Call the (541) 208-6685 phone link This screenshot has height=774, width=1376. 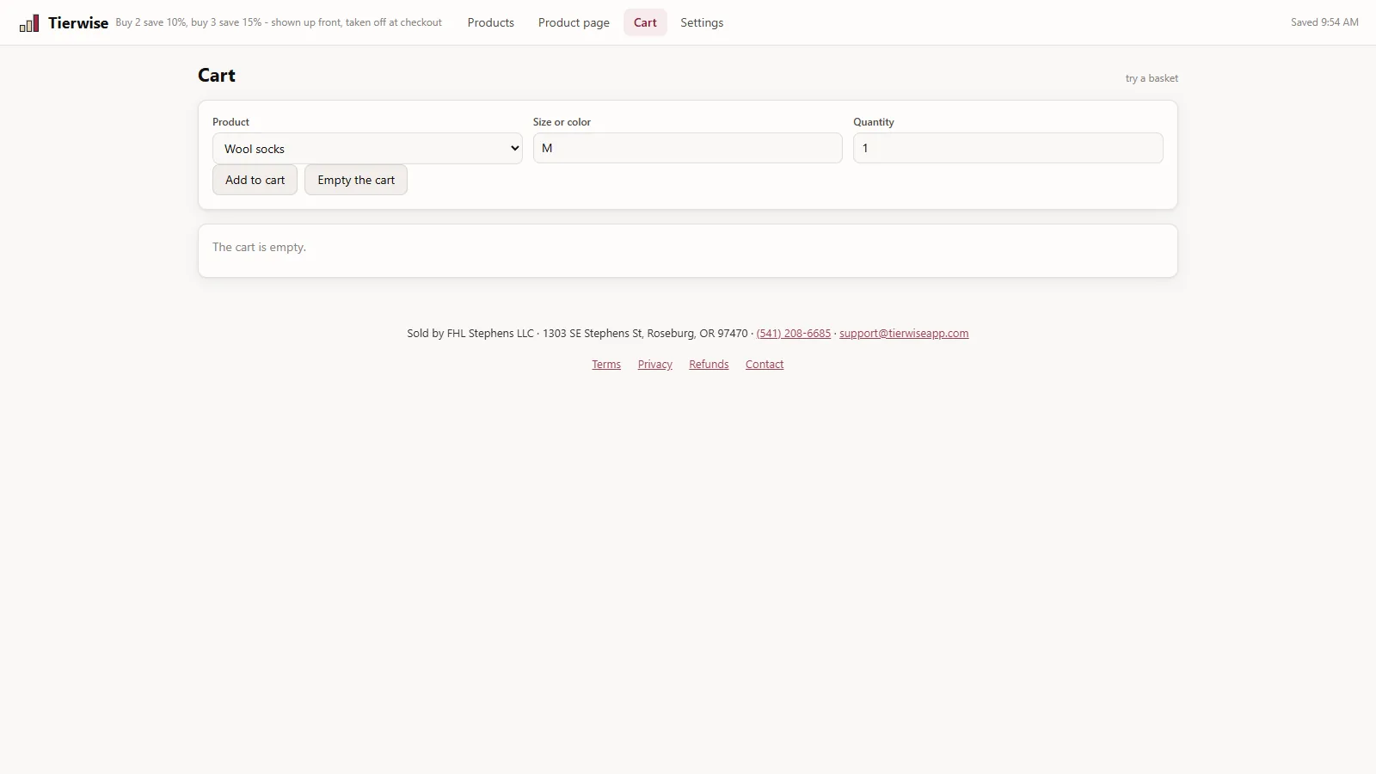[794, 334]
